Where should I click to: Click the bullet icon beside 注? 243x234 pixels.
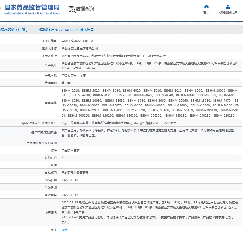coord(52,230)
